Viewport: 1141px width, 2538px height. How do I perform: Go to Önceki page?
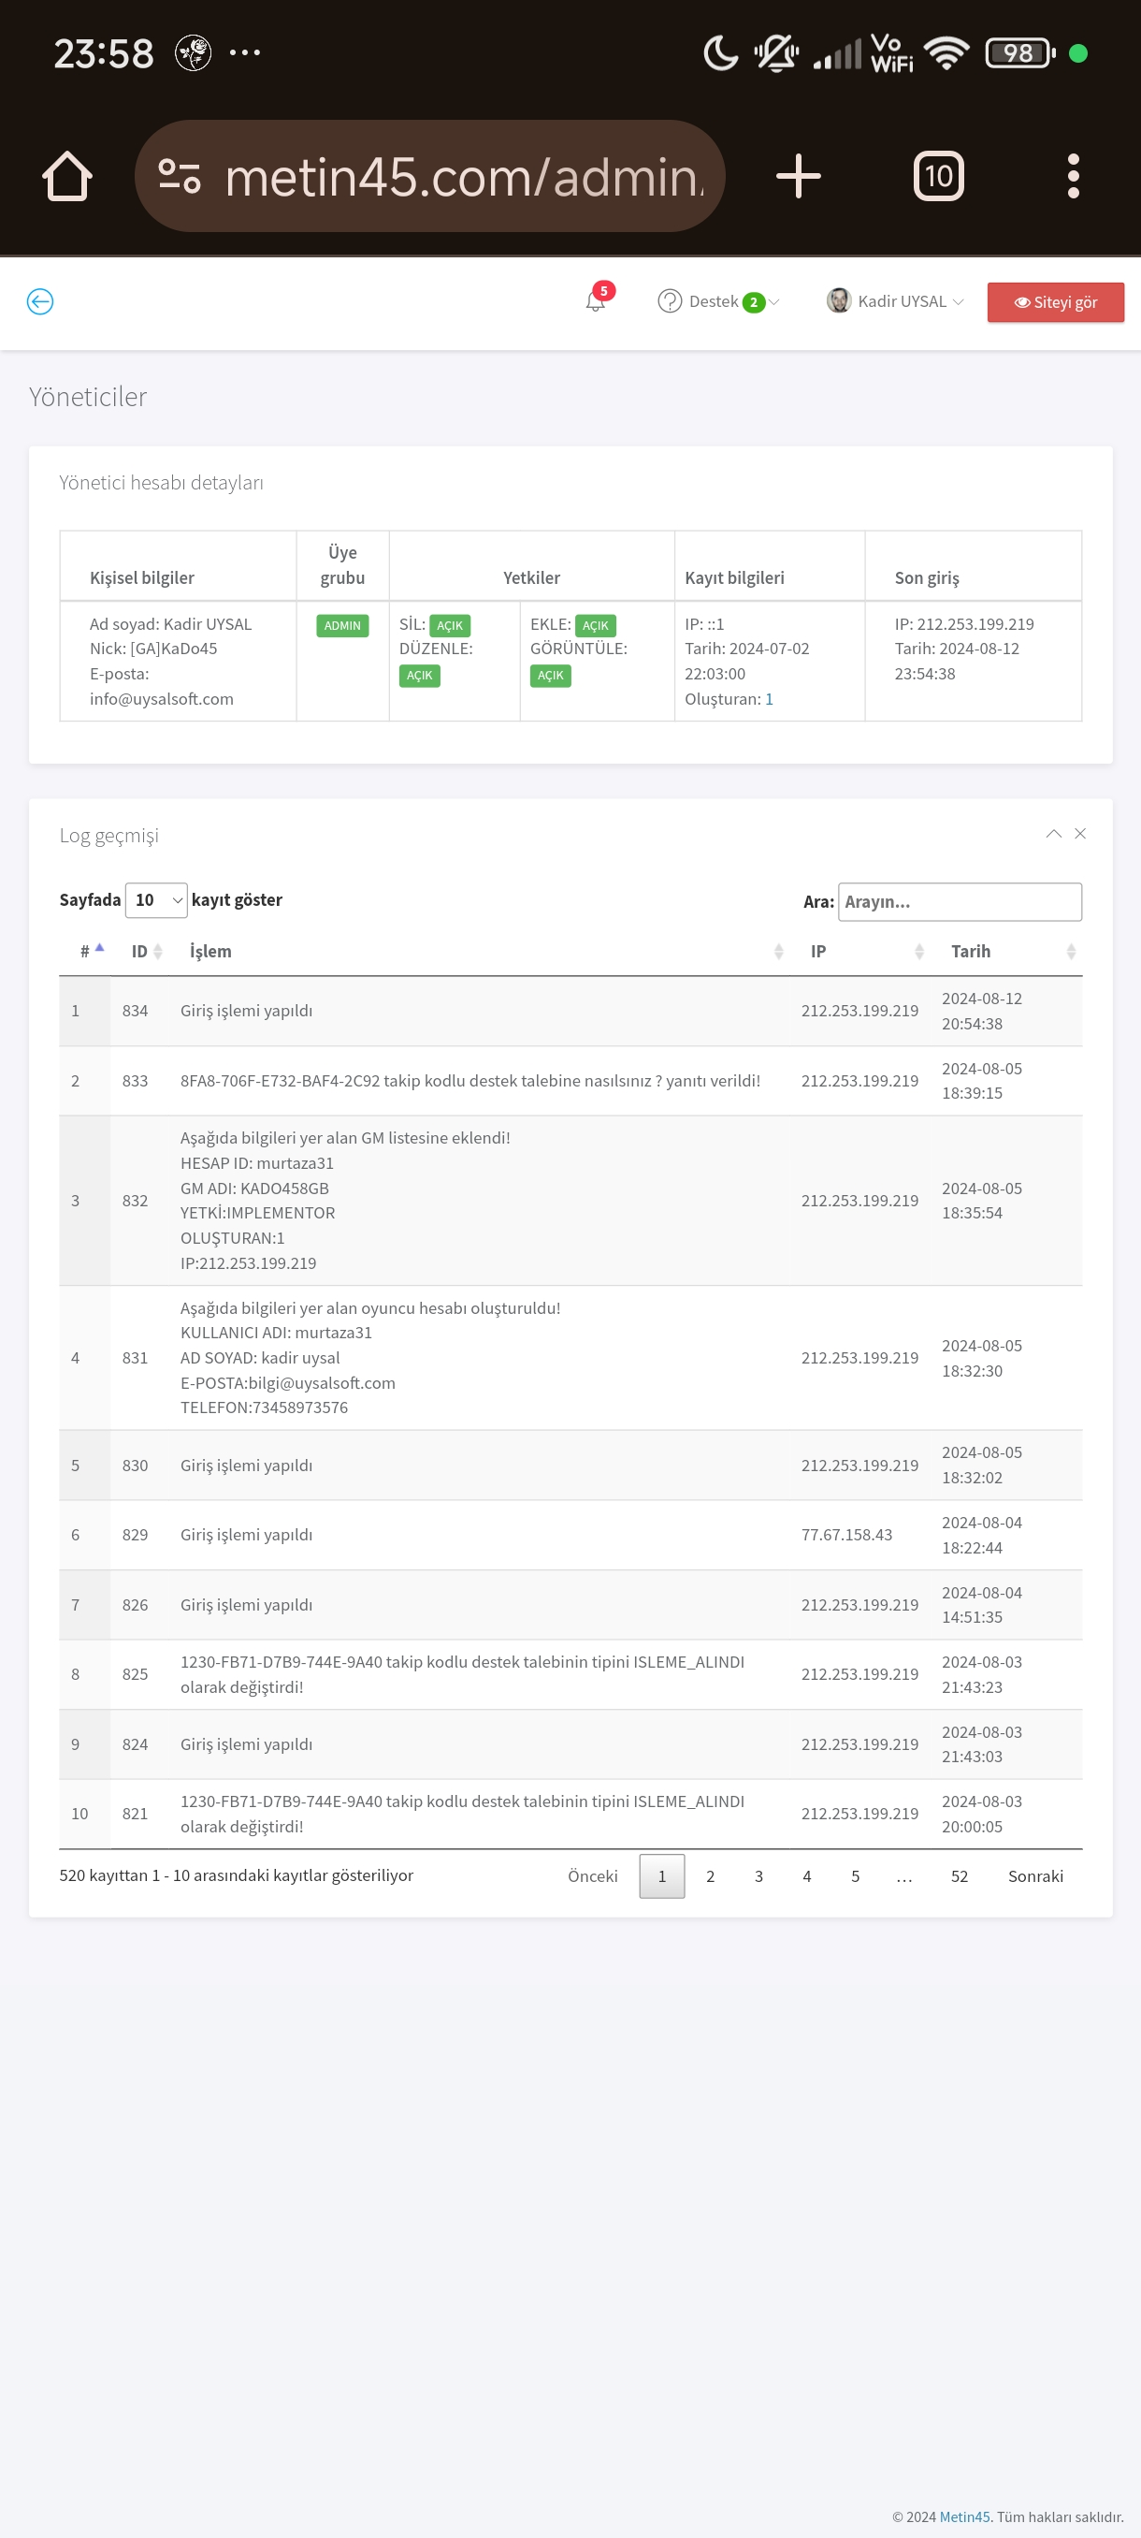point(593,1876)
